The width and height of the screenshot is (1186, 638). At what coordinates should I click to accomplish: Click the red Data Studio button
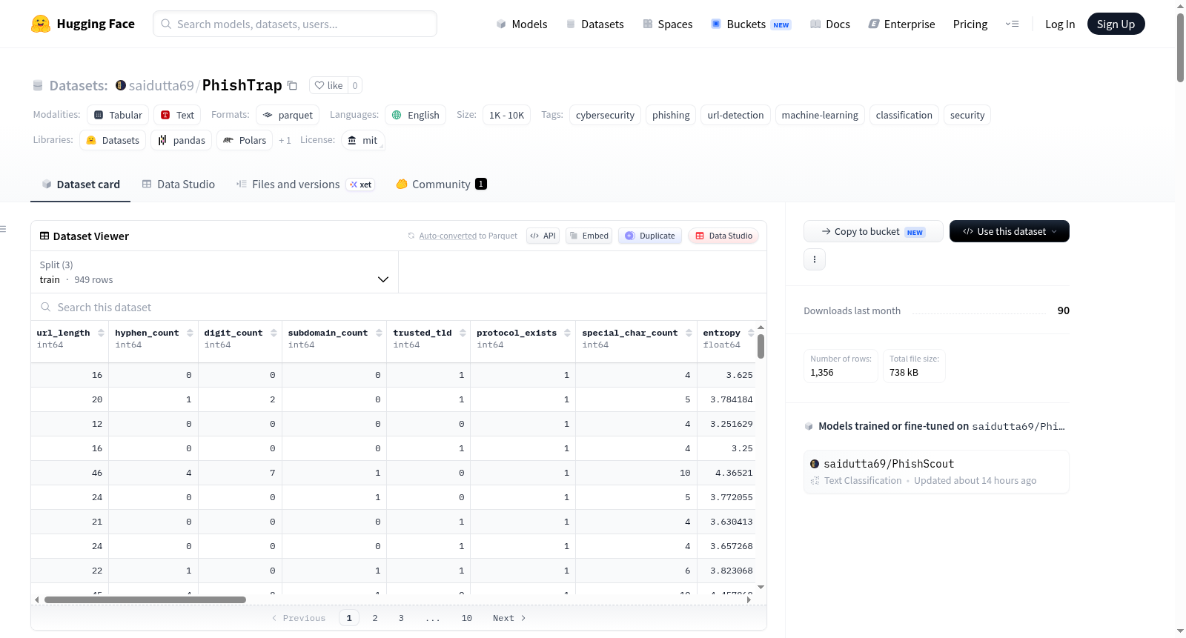[x=723, y=236]
